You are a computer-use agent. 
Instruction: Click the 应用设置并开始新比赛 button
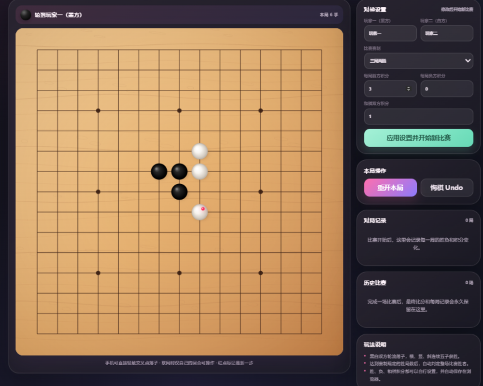point(418,138)
